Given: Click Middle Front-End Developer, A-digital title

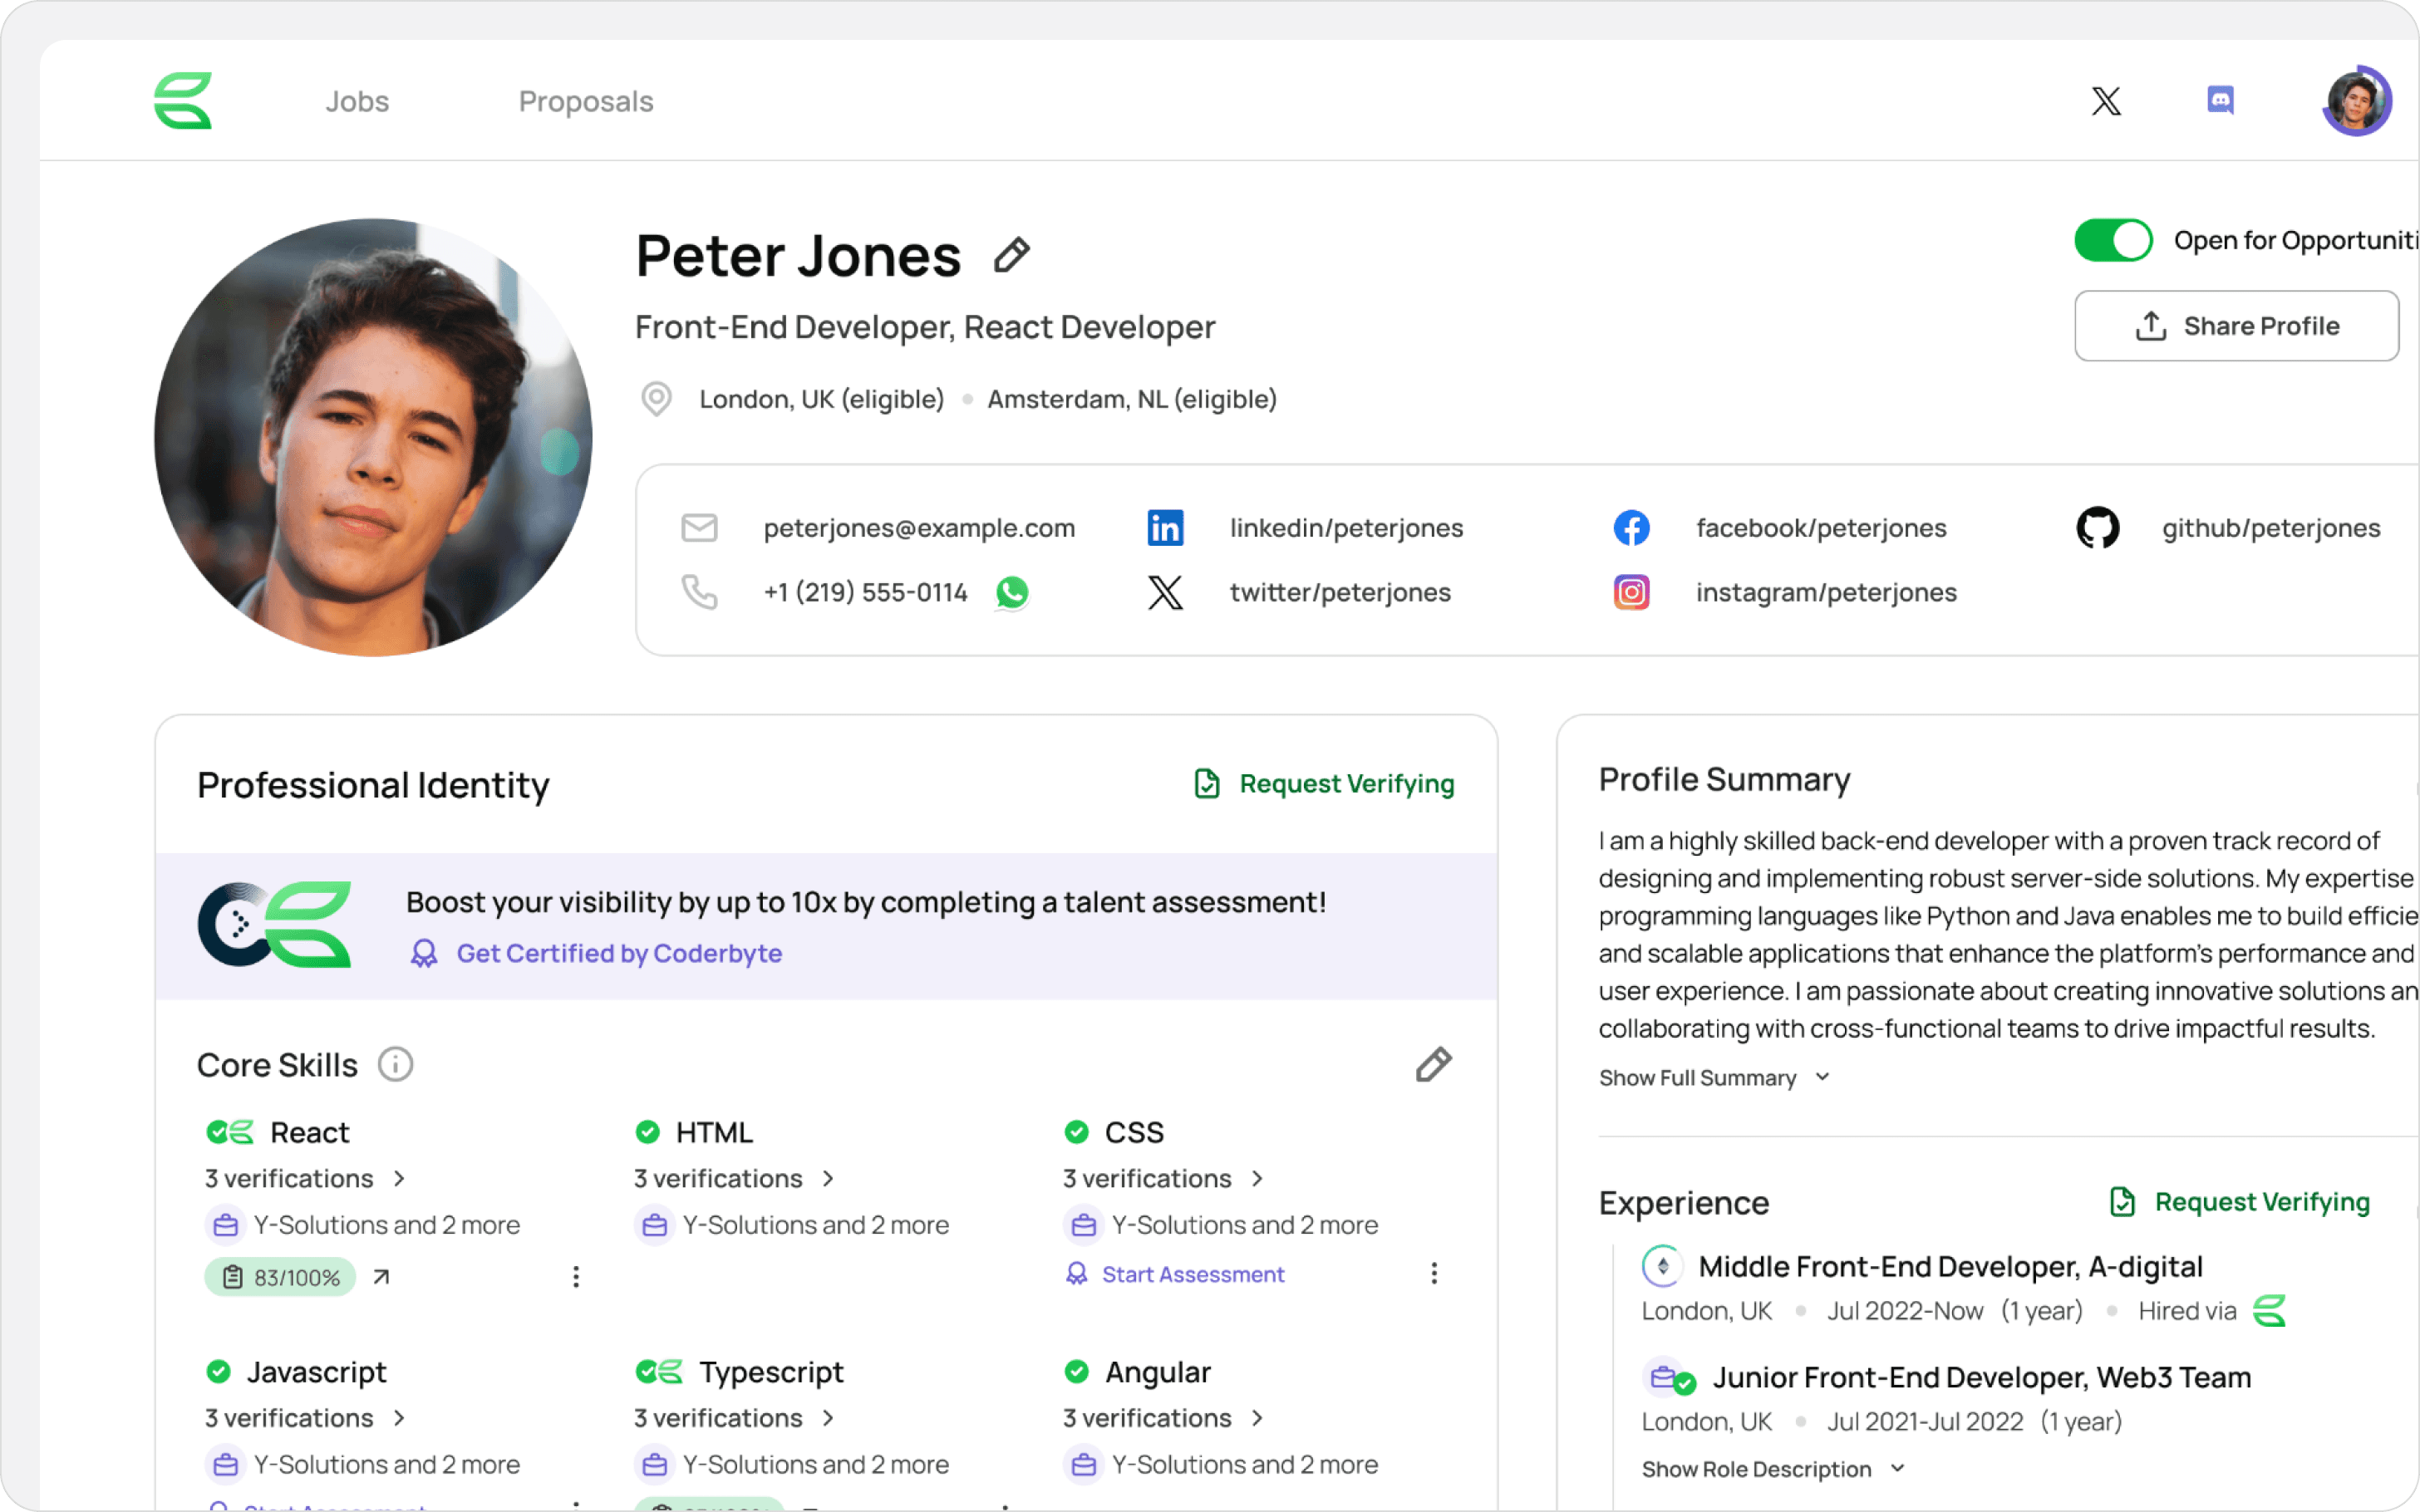Looking at the screenshot, I should [1950, 1266].
